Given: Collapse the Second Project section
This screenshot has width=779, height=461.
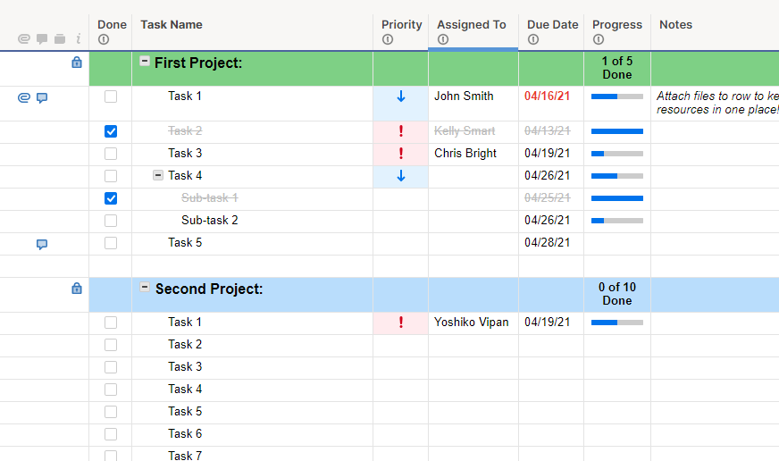Looking at the screenshot, I should click(x=145, y=288).
